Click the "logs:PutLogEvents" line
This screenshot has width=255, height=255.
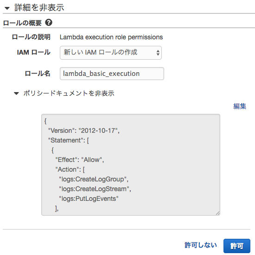pyautogui.click(x=89, y=199)
